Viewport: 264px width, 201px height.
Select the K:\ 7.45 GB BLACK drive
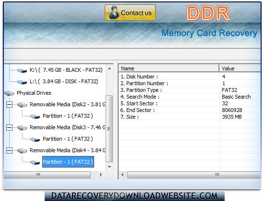66,70
